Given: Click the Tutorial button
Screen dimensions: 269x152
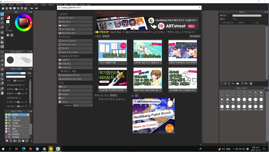Looking at the screenshot, I should point(75,102).
